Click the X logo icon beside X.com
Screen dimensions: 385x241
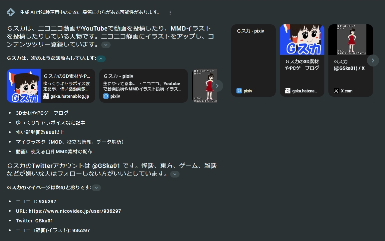(x=336, y=91)
